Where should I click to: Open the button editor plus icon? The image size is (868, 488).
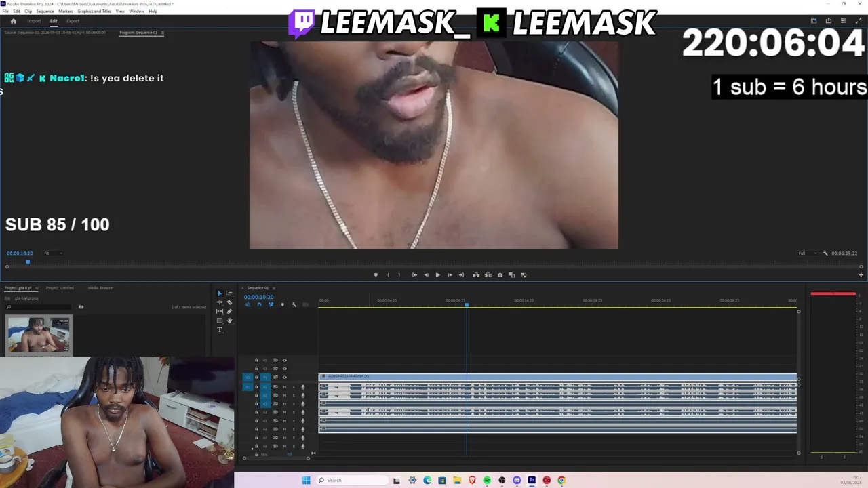[x=861, y=275]
